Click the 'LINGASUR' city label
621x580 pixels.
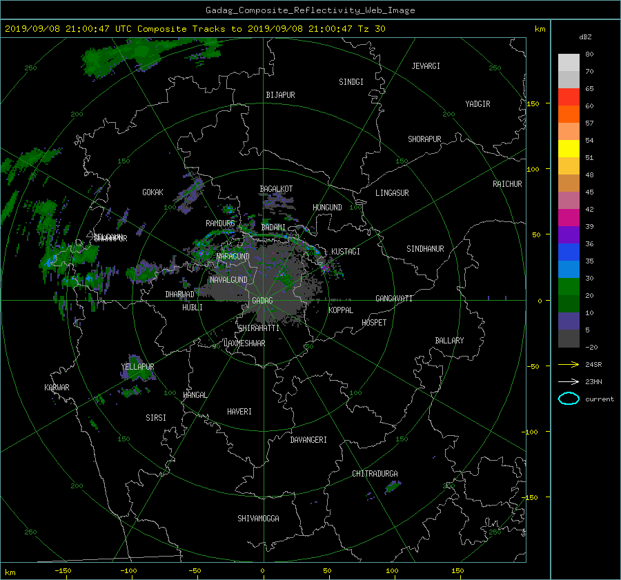pos(392,193)
